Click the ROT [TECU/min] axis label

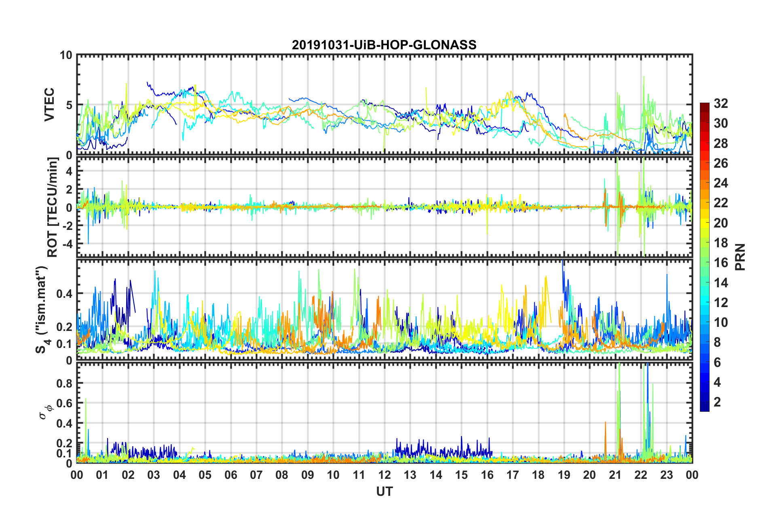coord(53,207)
